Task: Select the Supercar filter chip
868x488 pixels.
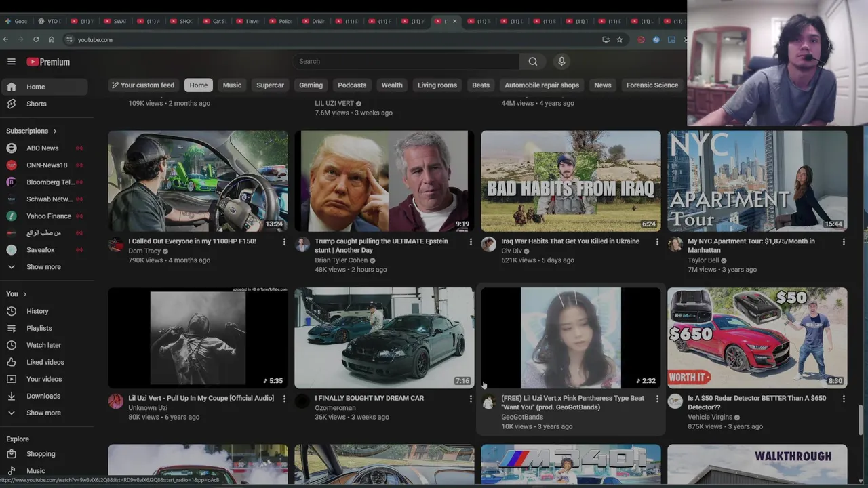Action: [270, 85]
